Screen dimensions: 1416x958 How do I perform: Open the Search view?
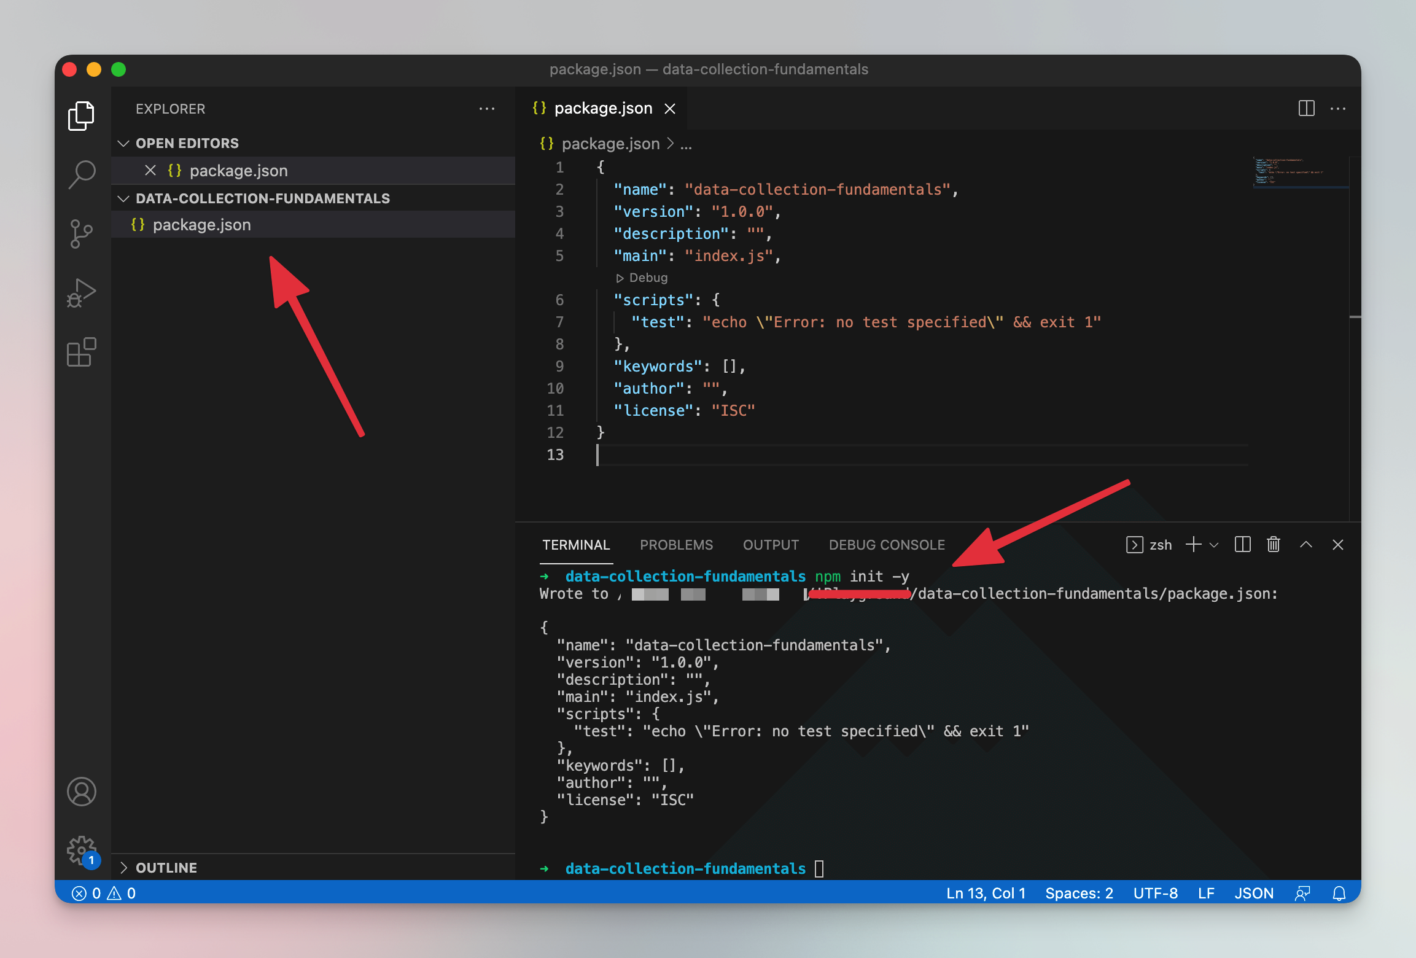coord(82,175)
